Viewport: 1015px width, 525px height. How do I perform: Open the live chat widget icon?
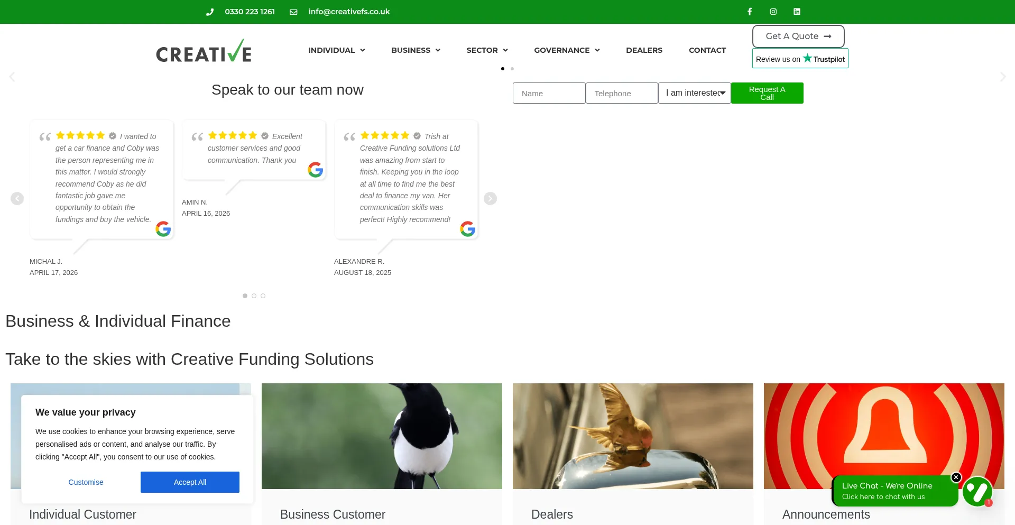(977, 491)
